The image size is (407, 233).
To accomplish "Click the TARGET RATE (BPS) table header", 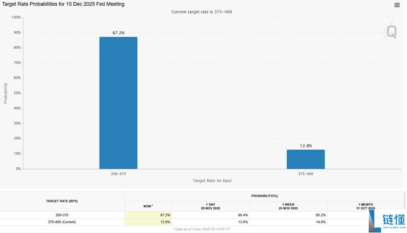I will tap(62, 201).
